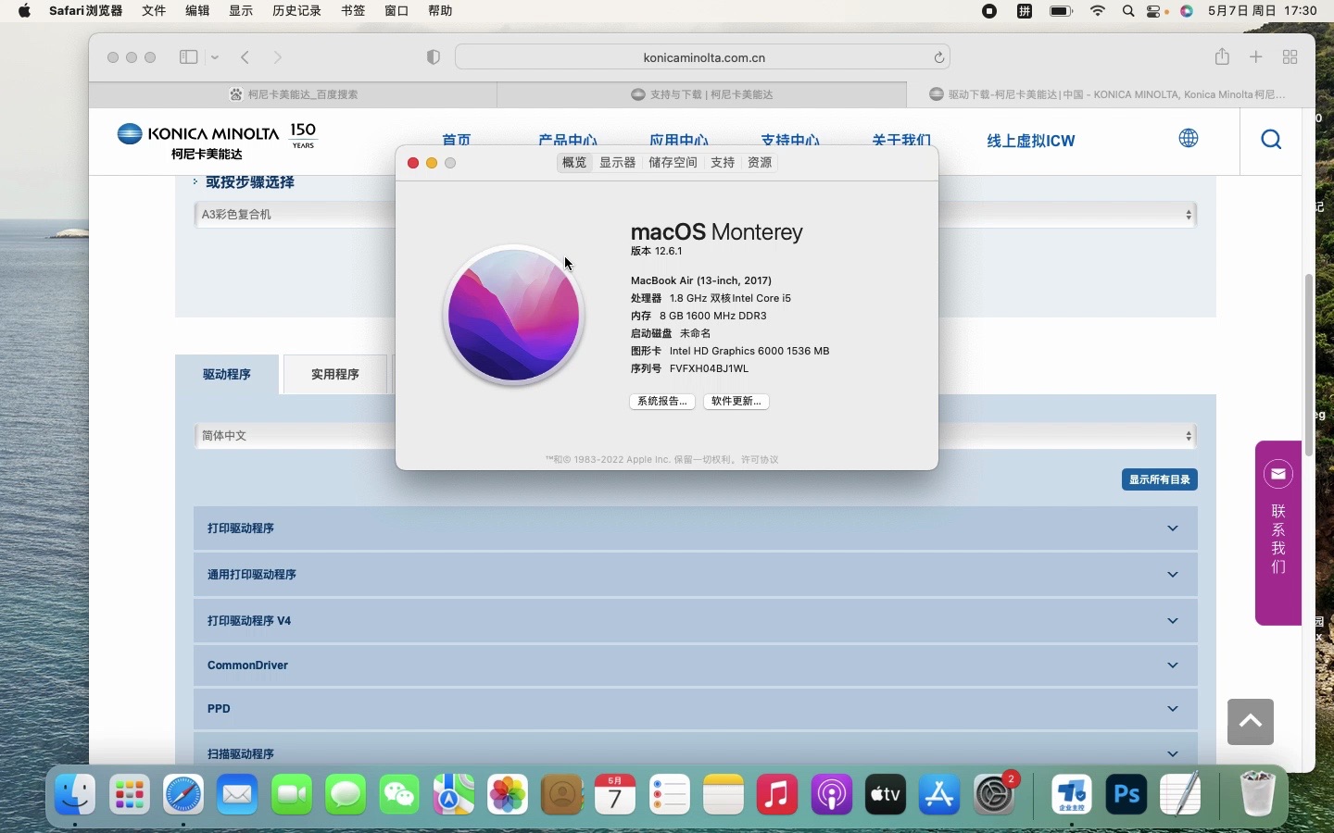The width and height of the screenshot is (1334, 833).
Task: Expand the CommonDriver section
Action: (695, 665)
